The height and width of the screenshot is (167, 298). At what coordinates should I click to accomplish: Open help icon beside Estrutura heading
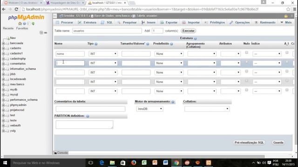(195, 39)
